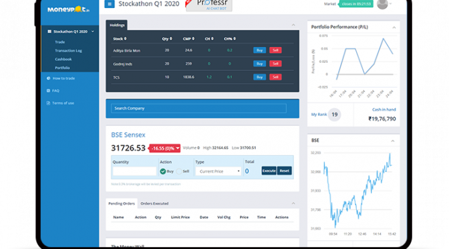Click the How to trade sidebar icon
Viewport: 449px width, 249px height.
48,78
